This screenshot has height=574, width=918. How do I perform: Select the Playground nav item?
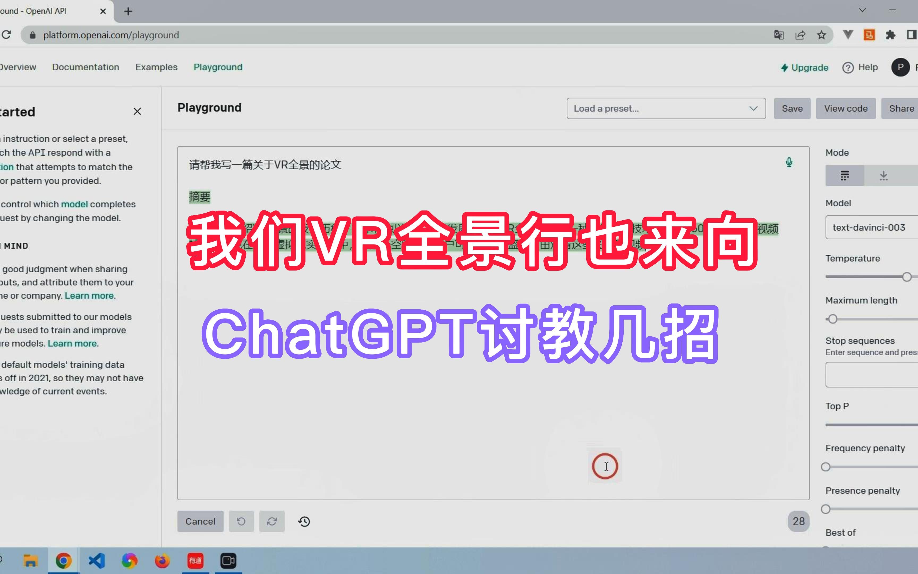(x=218, y=67)
